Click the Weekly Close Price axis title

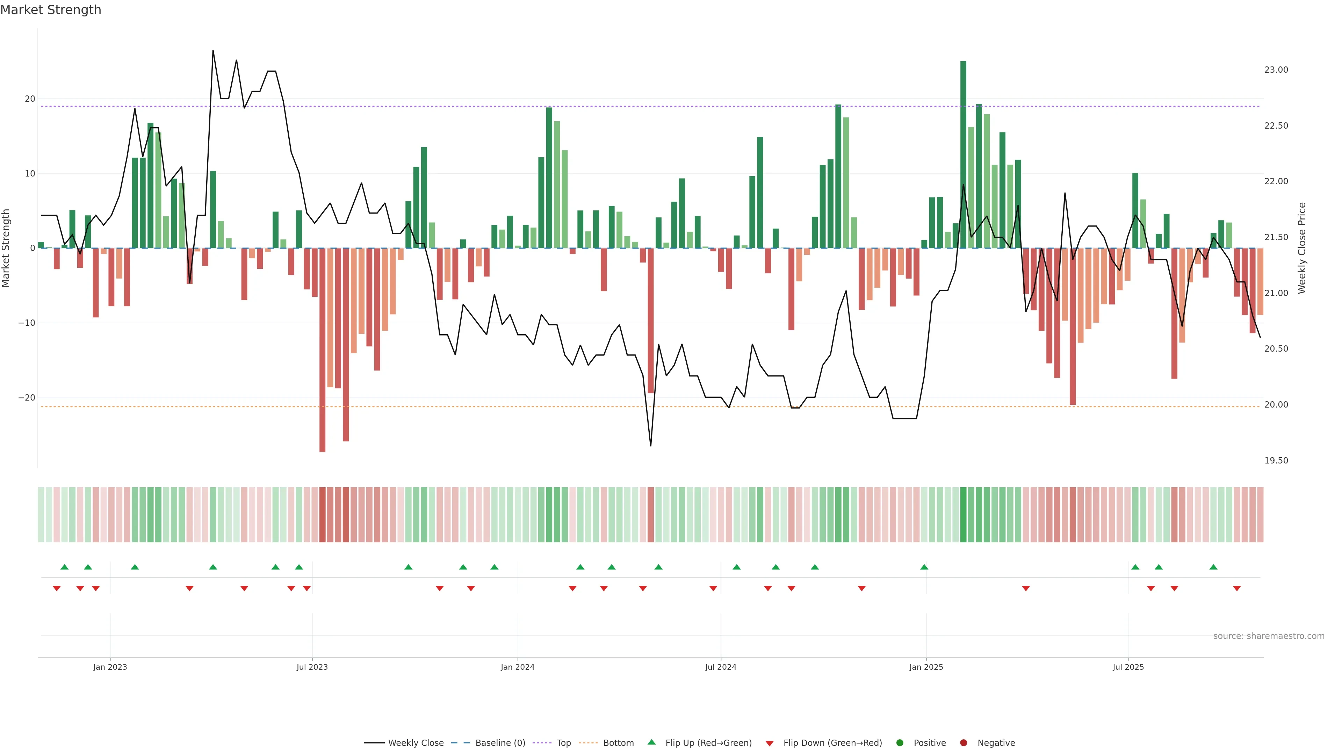tap(1302, 248)
